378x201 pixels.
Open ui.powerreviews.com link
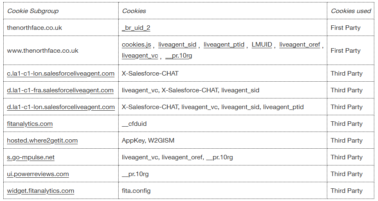pos(38,174)
